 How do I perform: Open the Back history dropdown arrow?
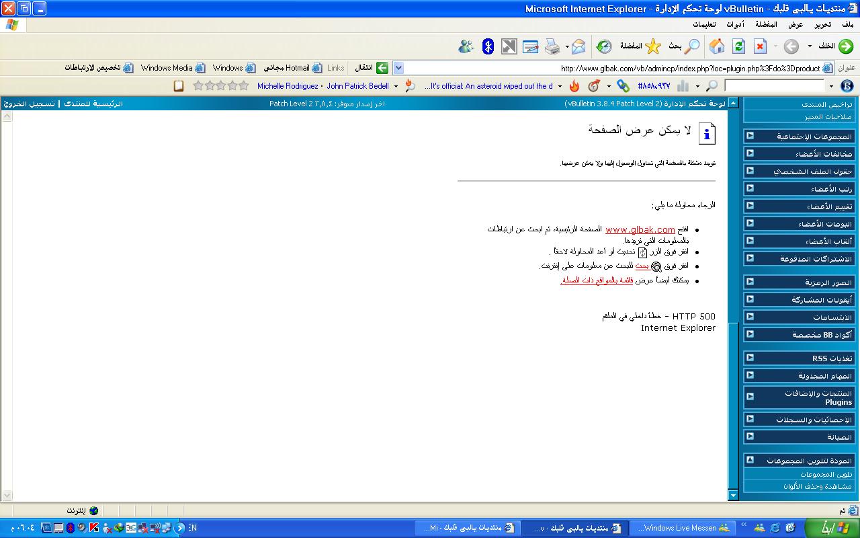point(810,46)
